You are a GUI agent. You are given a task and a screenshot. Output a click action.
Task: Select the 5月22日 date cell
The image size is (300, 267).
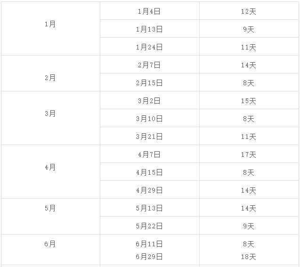click(x=149, y=226)
